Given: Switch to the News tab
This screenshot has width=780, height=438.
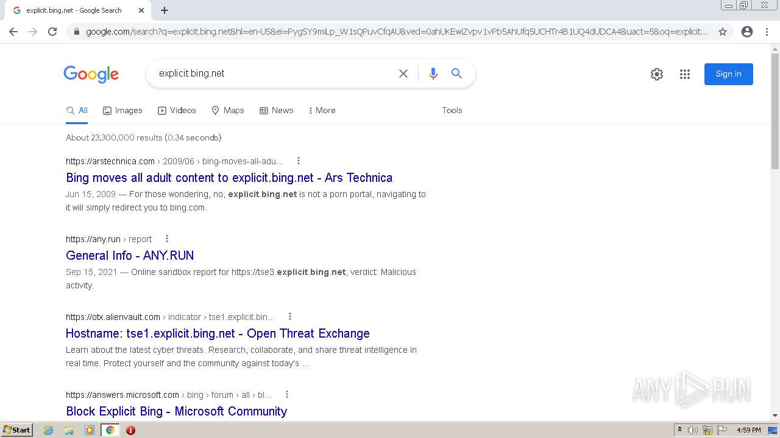Looking at the screenshot, I should [x=277, y=111].
